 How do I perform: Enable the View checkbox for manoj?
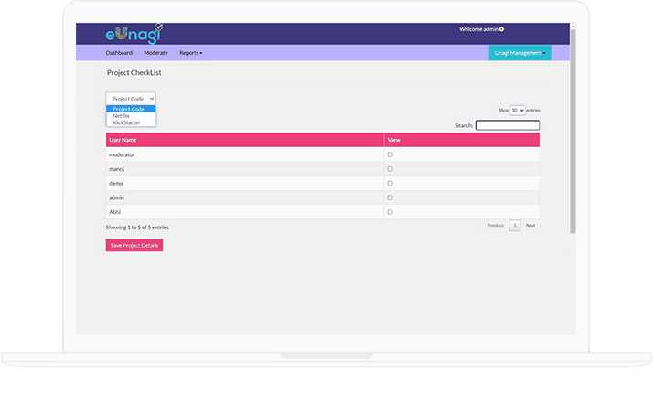click(x=390, y=169)
